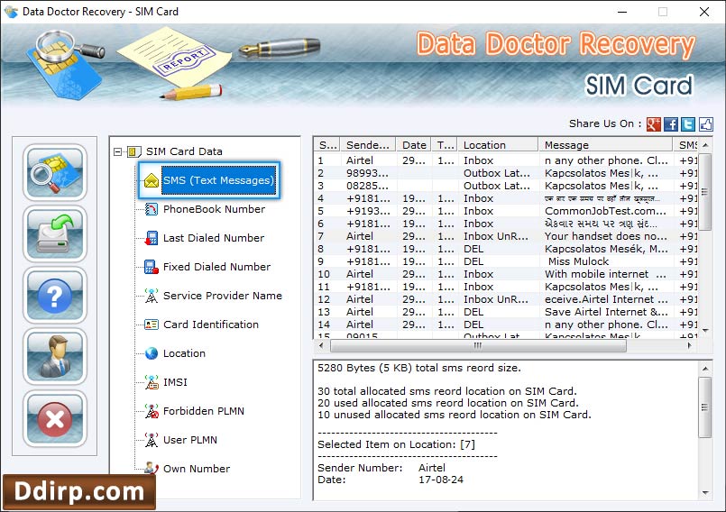The image size is (726, 512).
Task: Select row 5 CommonJobTest.com message
Action: 506,211
